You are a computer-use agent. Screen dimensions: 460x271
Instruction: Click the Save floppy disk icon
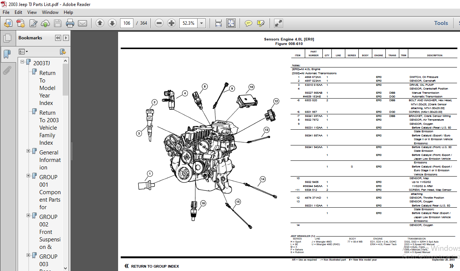click(x=57, y=23)
